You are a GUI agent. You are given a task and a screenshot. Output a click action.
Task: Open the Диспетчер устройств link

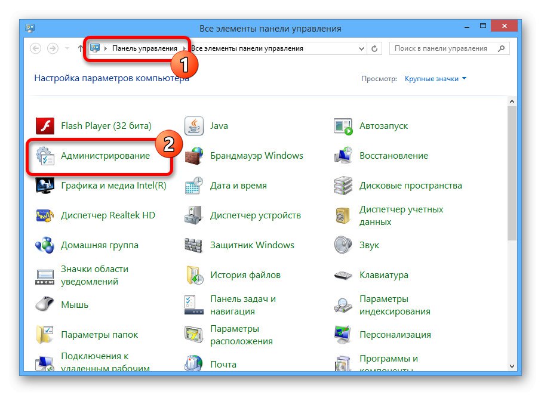pyautogui.click(x=256, y=215)
